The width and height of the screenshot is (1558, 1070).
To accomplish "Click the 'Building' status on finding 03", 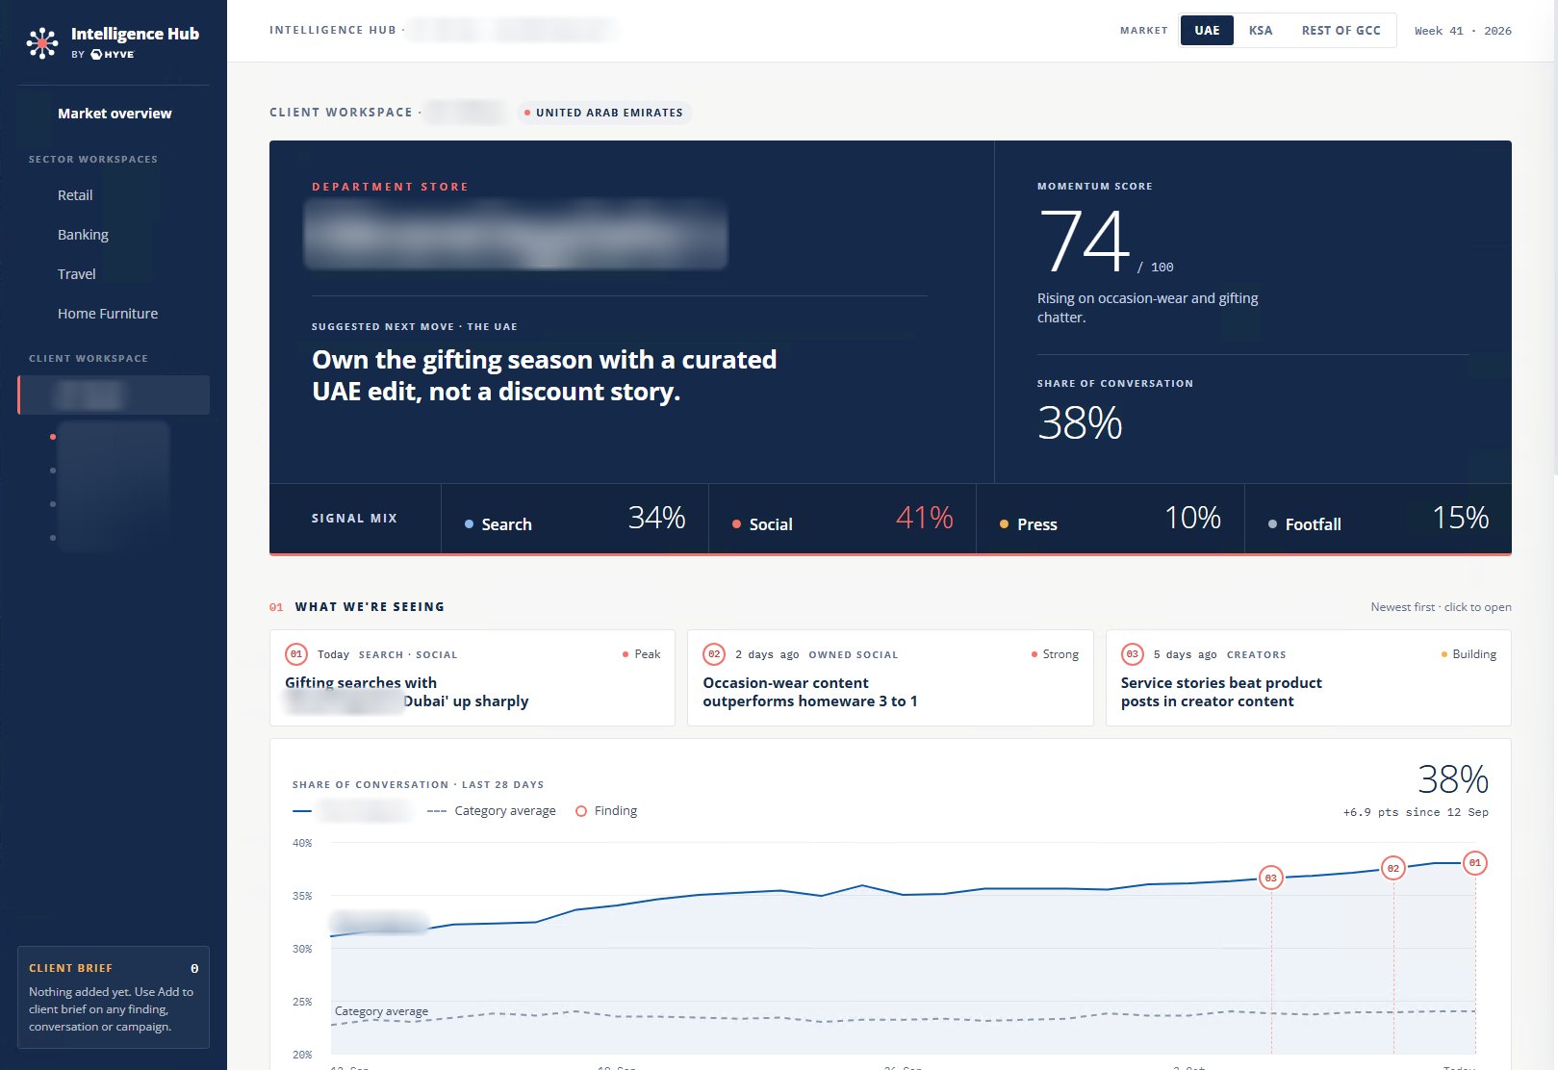I will [x=1469, y=654].
